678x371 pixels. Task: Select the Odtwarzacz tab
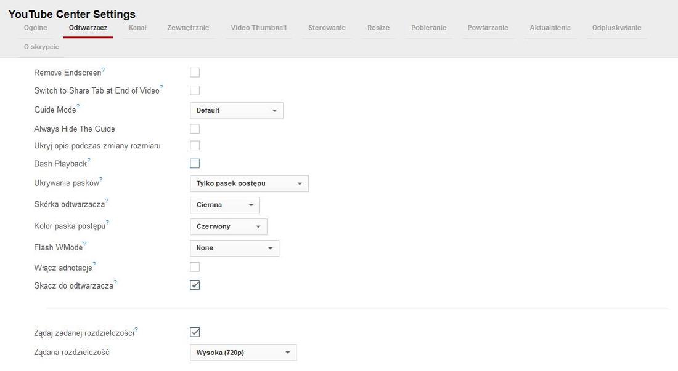(88, 28)
